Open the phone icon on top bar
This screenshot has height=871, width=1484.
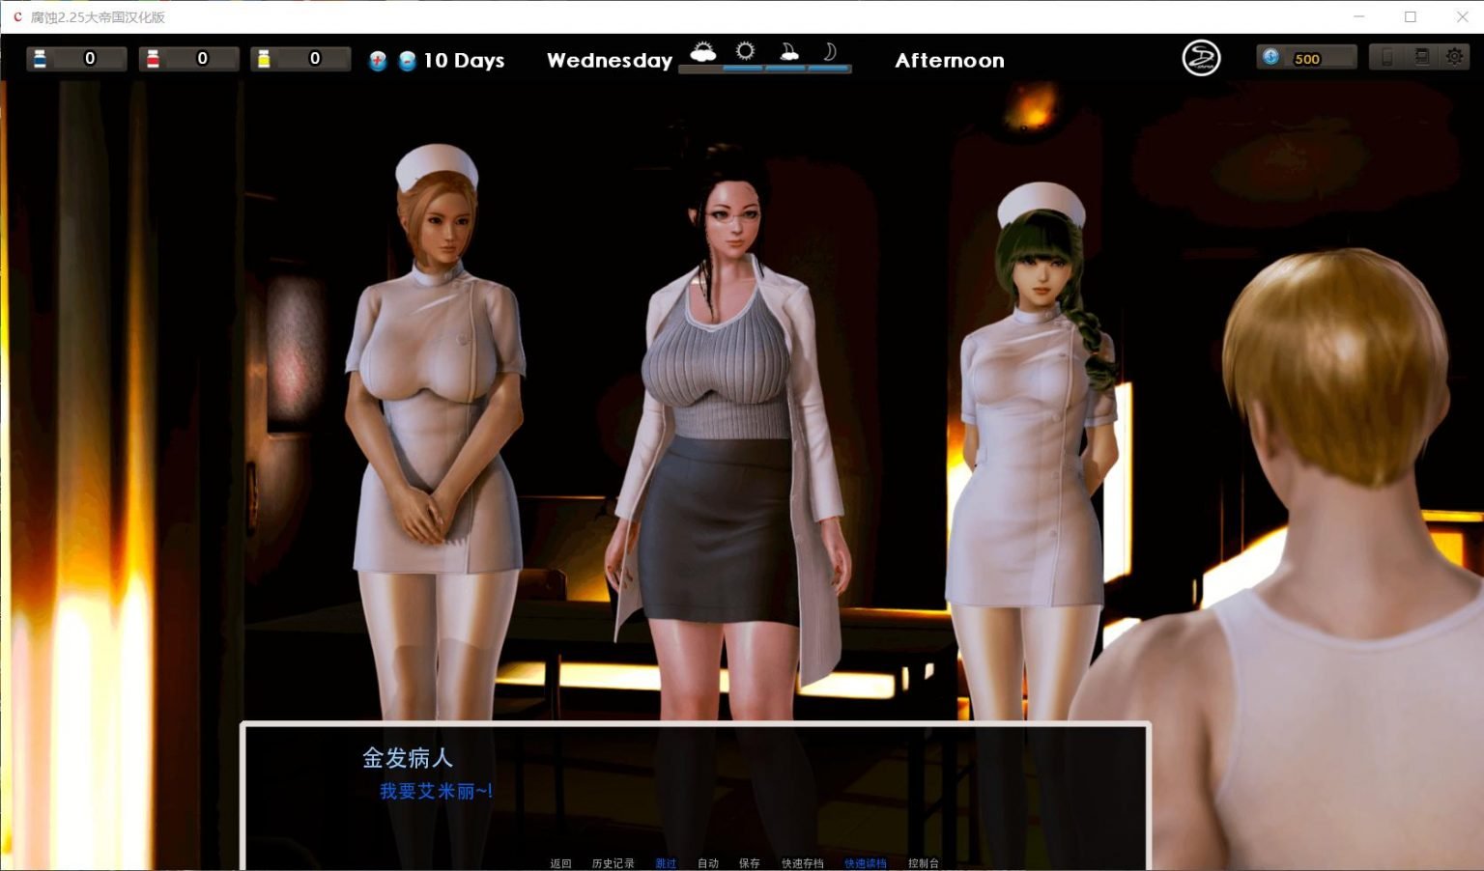(x=1387, y=56)
